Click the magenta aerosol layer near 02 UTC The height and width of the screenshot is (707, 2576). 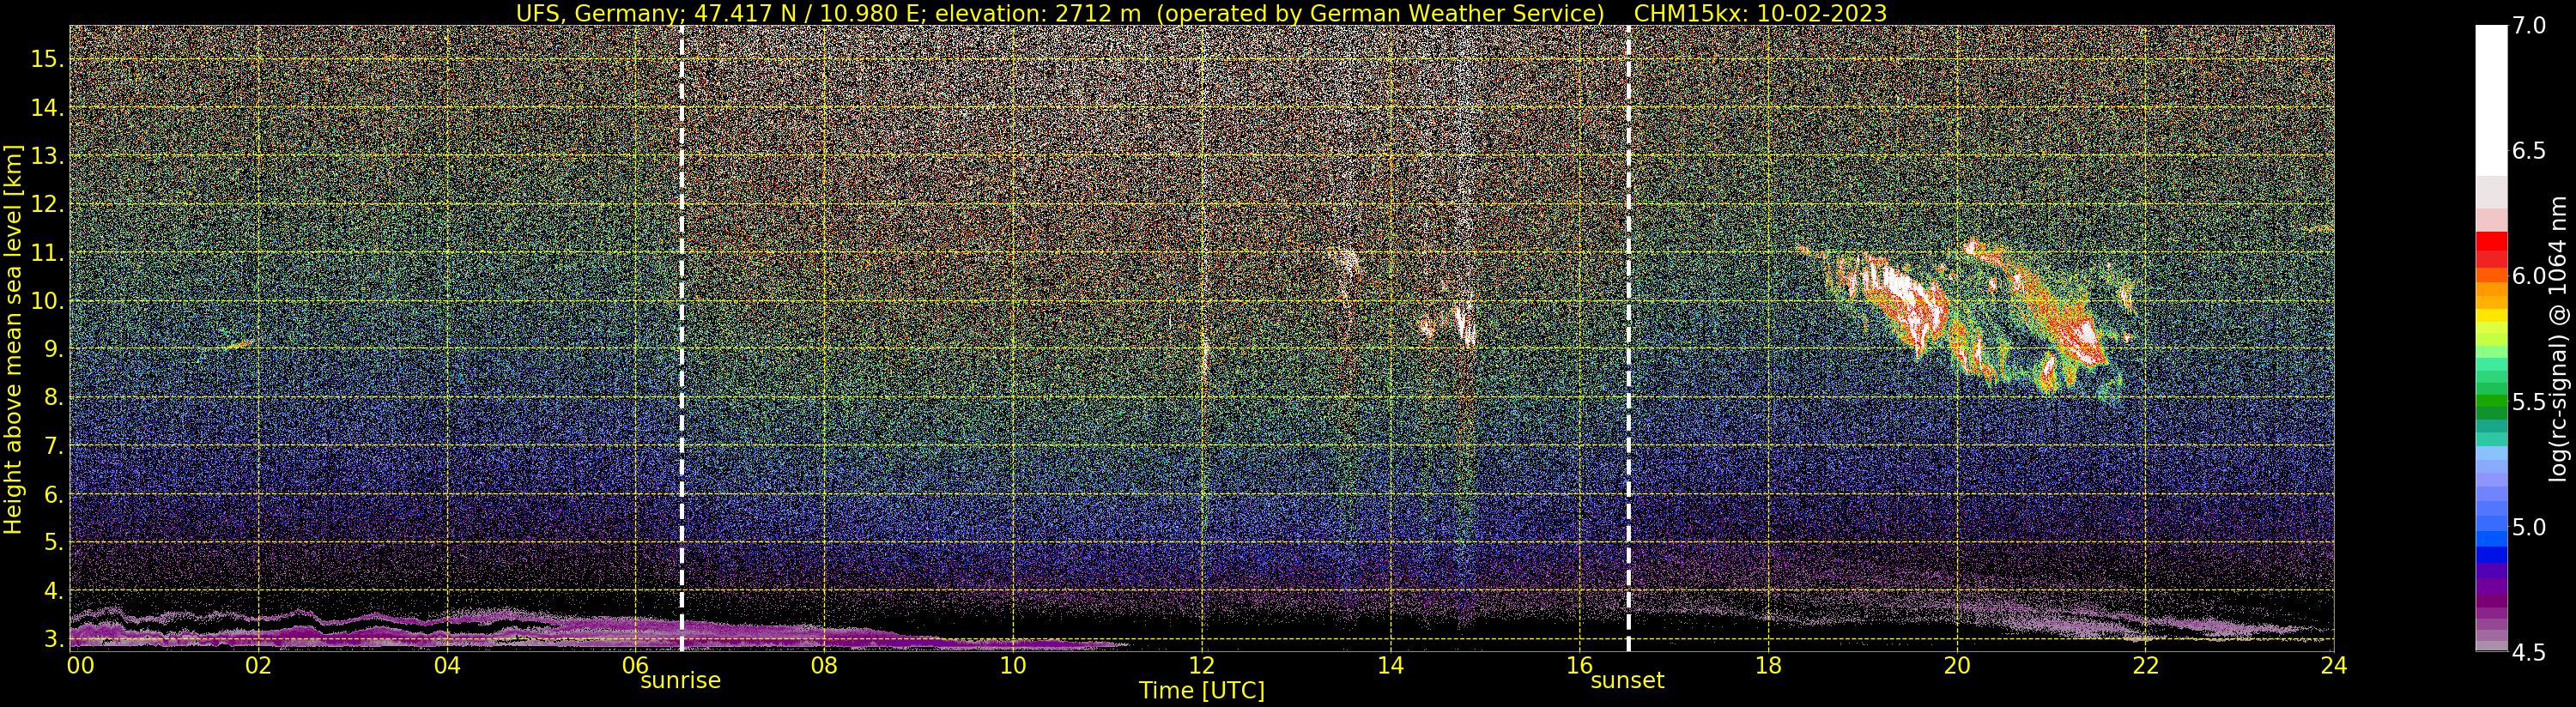(x=258, y=638)
